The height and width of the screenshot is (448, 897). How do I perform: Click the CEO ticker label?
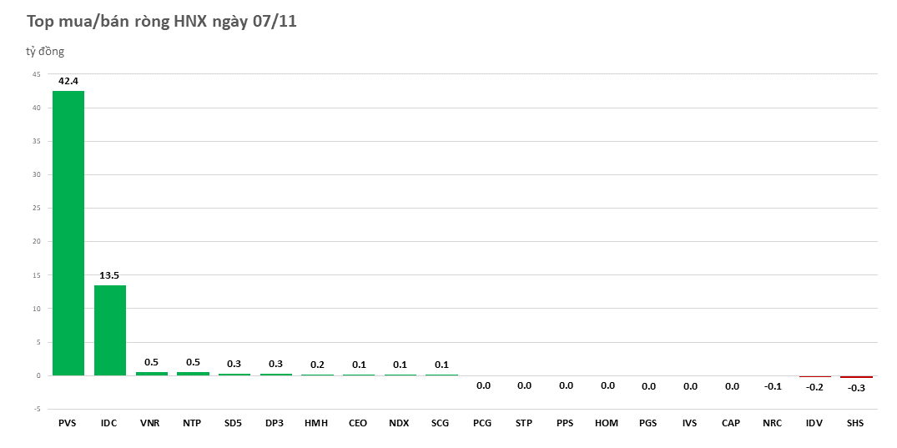(x=358, y=423)
